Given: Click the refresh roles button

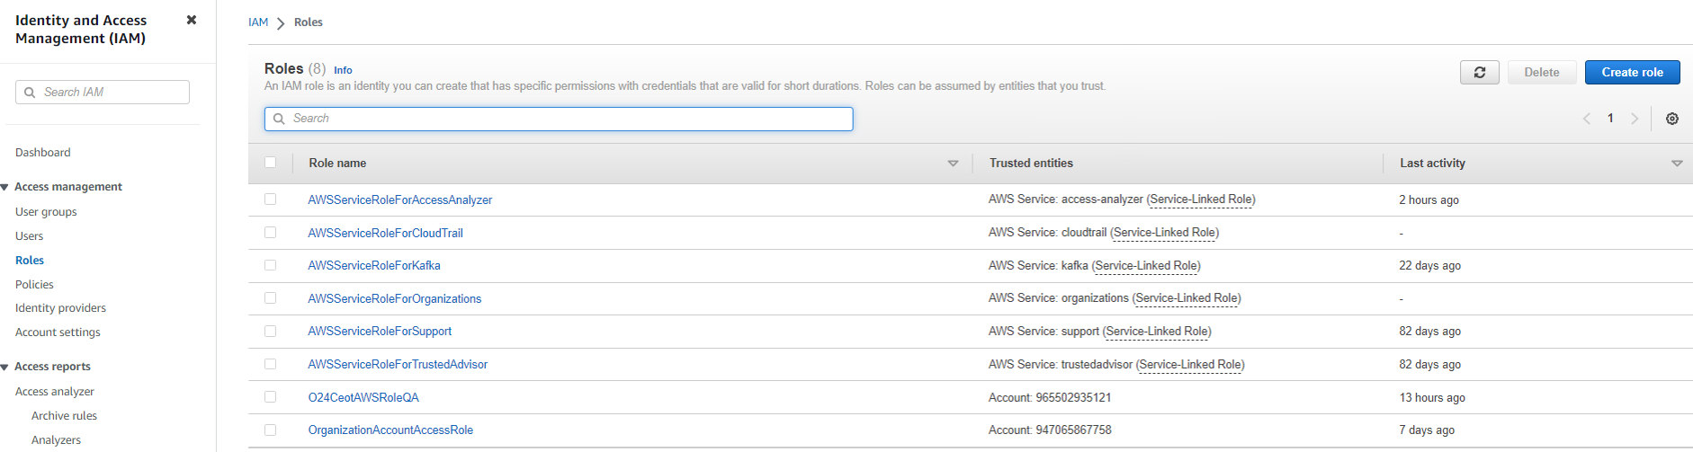Looking at the screenshot, I should [x=1479, y=73].
